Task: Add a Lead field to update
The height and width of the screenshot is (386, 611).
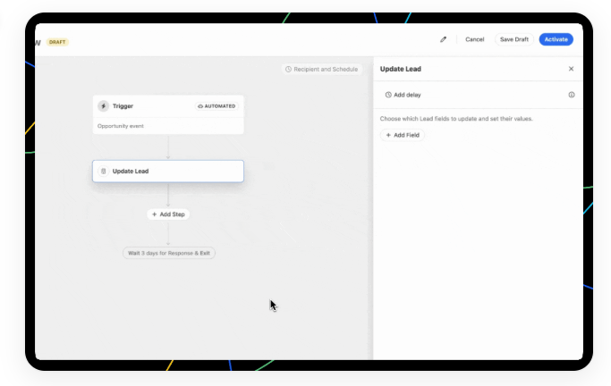Action: [x=403, y=135]
